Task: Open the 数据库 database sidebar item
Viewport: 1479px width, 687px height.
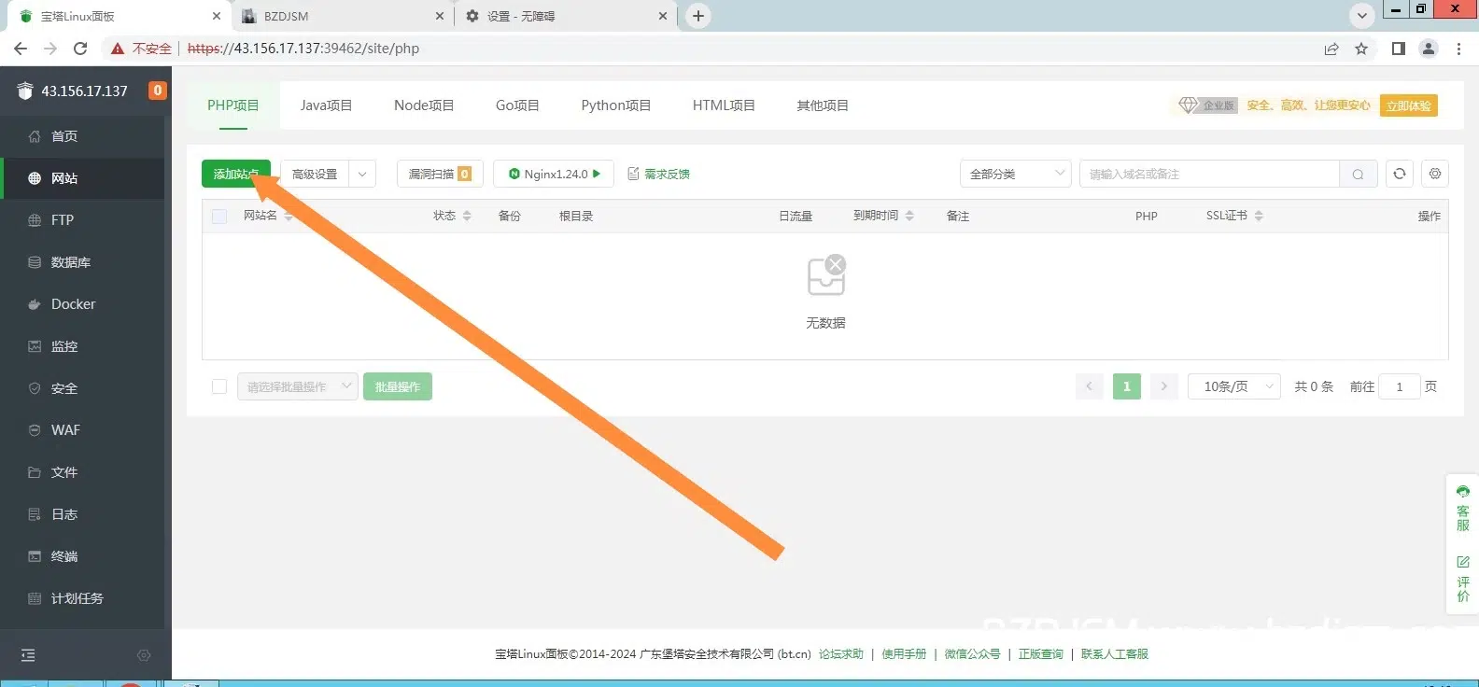Action: (x=82, y=262)
